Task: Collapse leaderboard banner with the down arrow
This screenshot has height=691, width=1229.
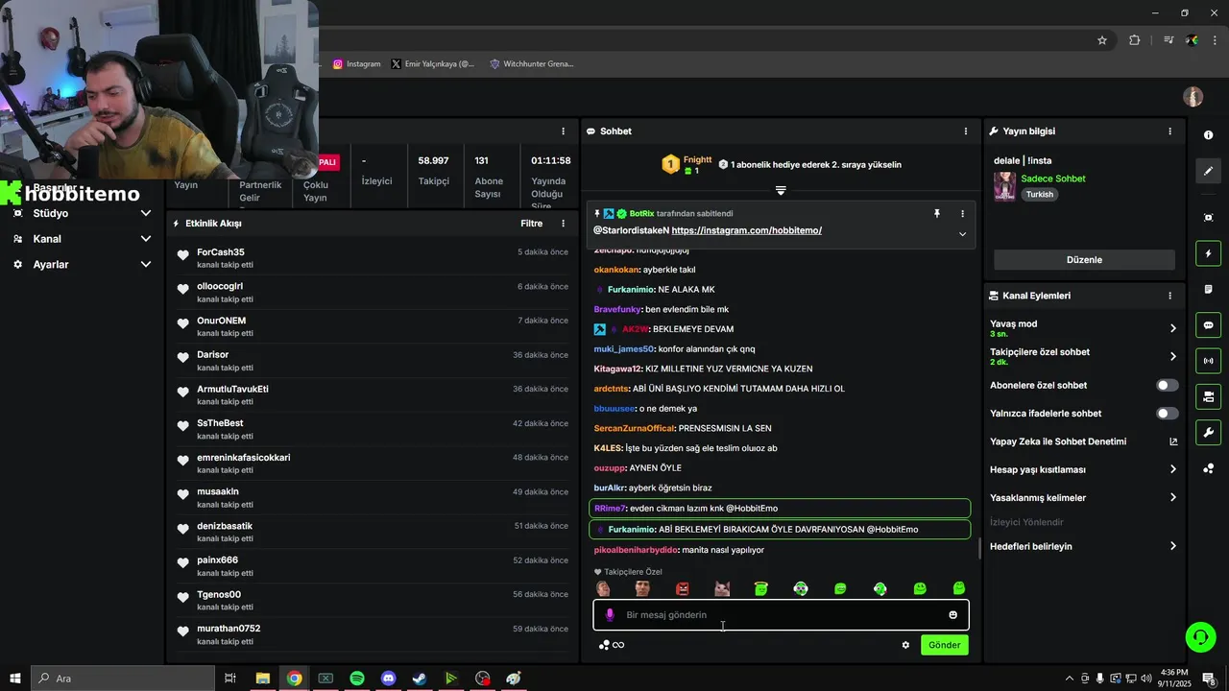Action: tap(781, 191)
